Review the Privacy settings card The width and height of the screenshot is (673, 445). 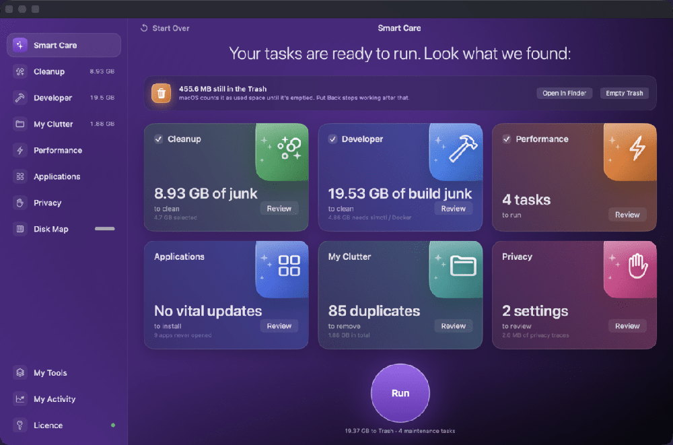pos(627,326)
